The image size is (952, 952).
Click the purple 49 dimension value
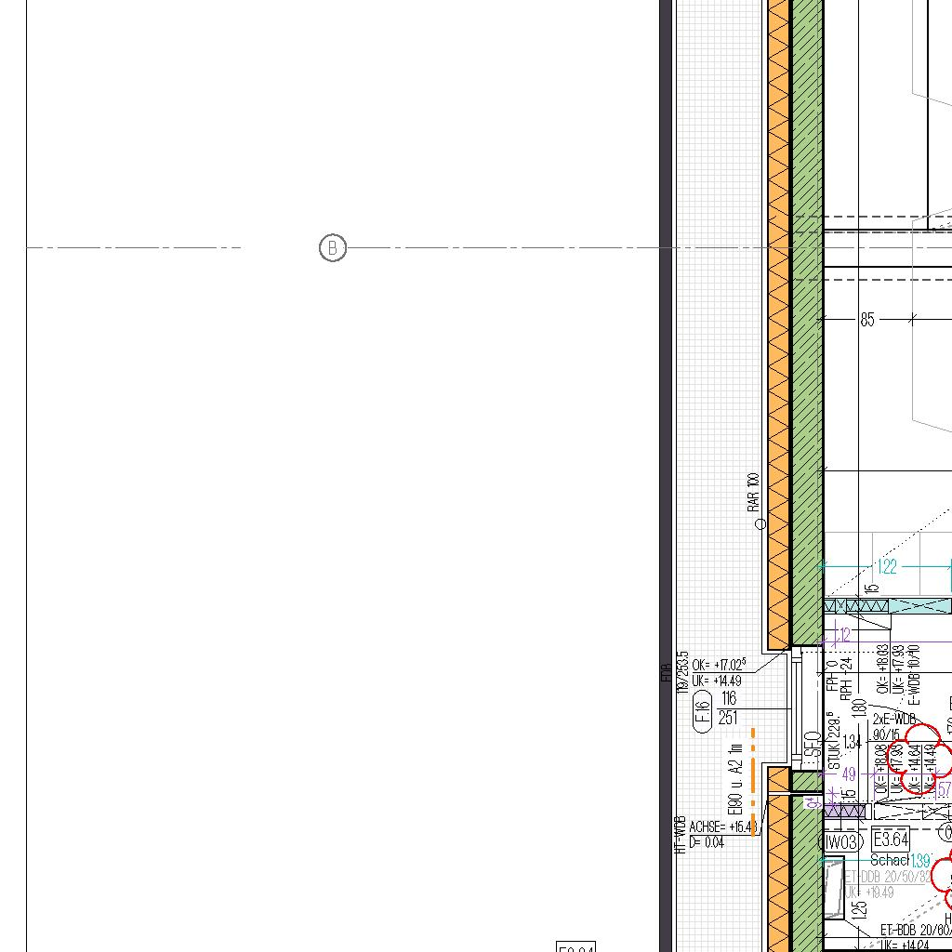(x=848, y=773)
